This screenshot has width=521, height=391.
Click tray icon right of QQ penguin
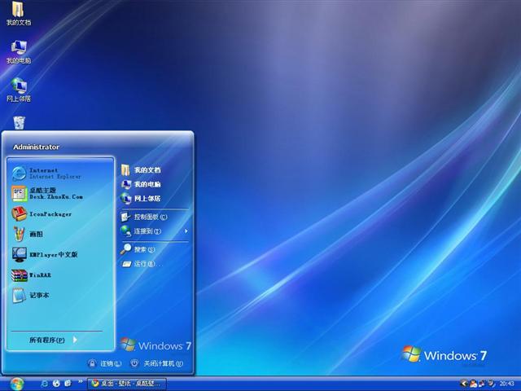pos(482,384)
